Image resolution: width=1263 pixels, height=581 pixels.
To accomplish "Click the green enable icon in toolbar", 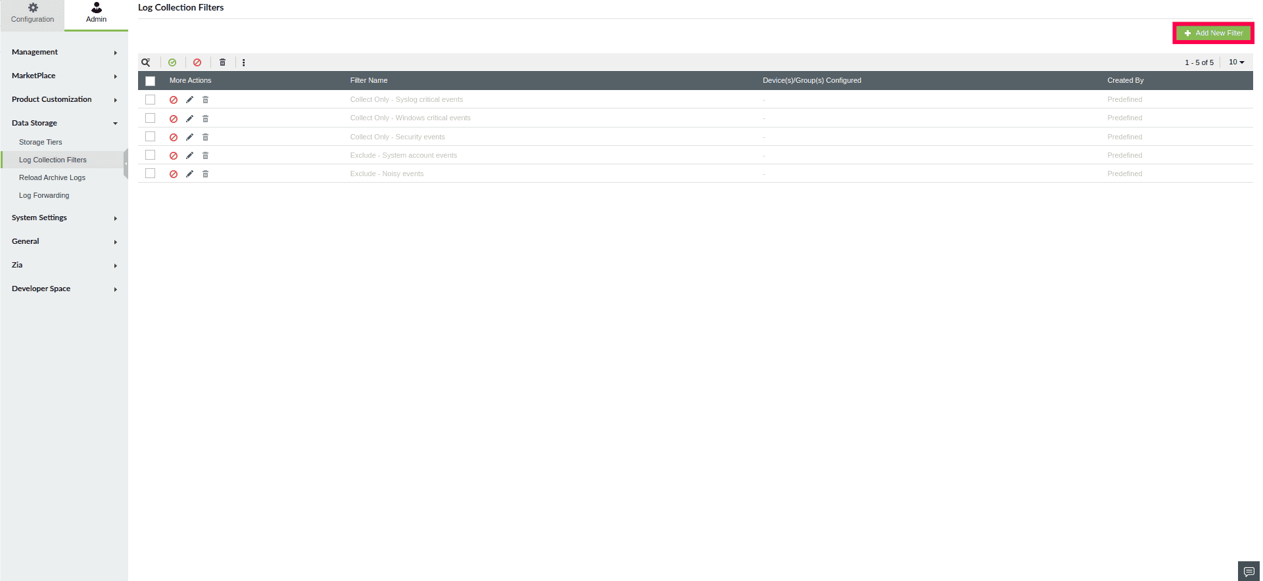I will [172, 62].
